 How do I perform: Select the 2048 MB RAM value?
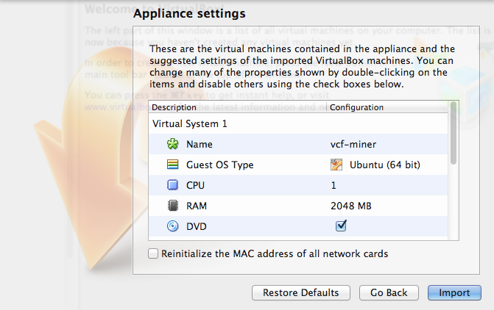click(x=350, y=206)
